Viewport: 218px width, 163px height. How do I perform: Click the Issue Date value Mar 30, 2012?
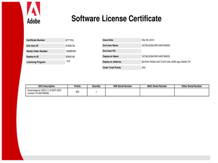click(x=148, y=40)
